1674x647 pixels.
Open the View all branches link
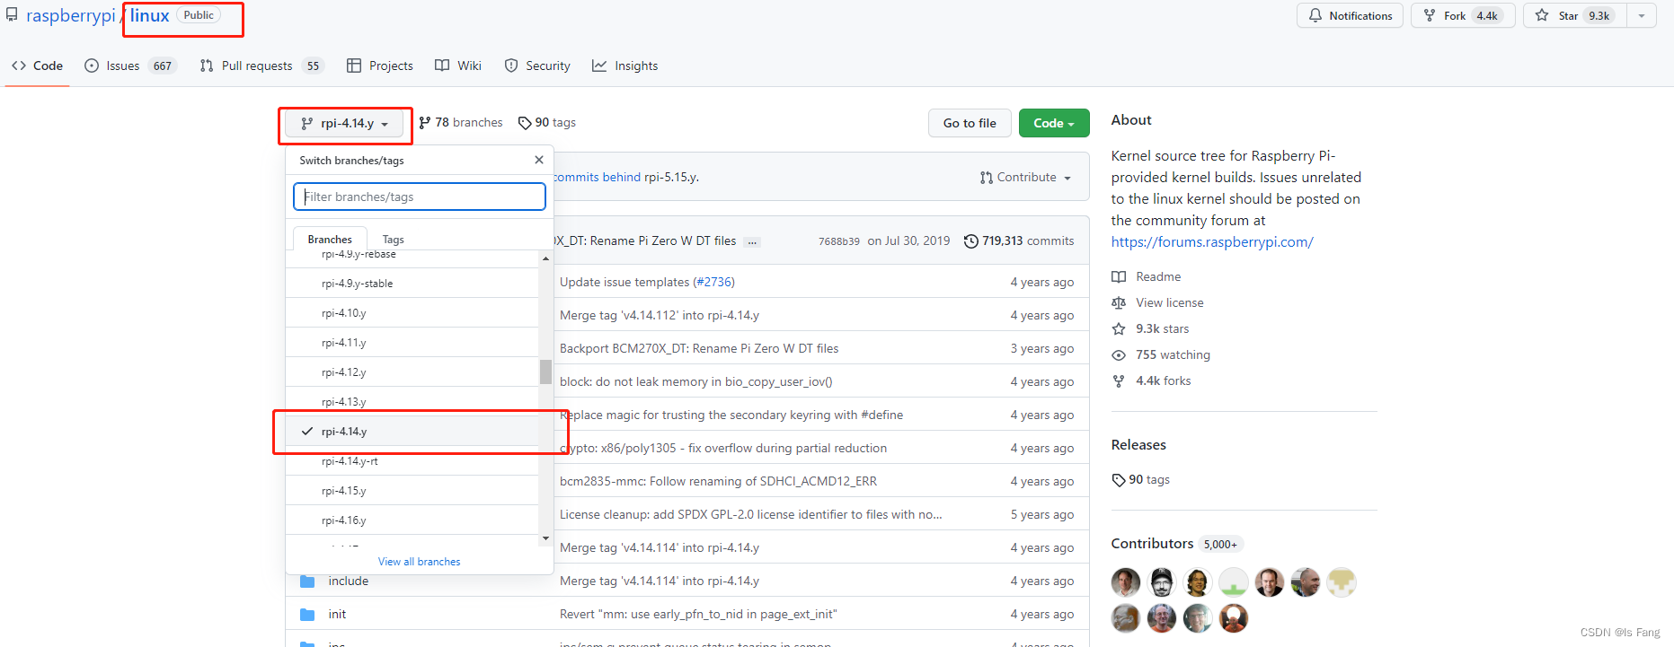point(419,562)
